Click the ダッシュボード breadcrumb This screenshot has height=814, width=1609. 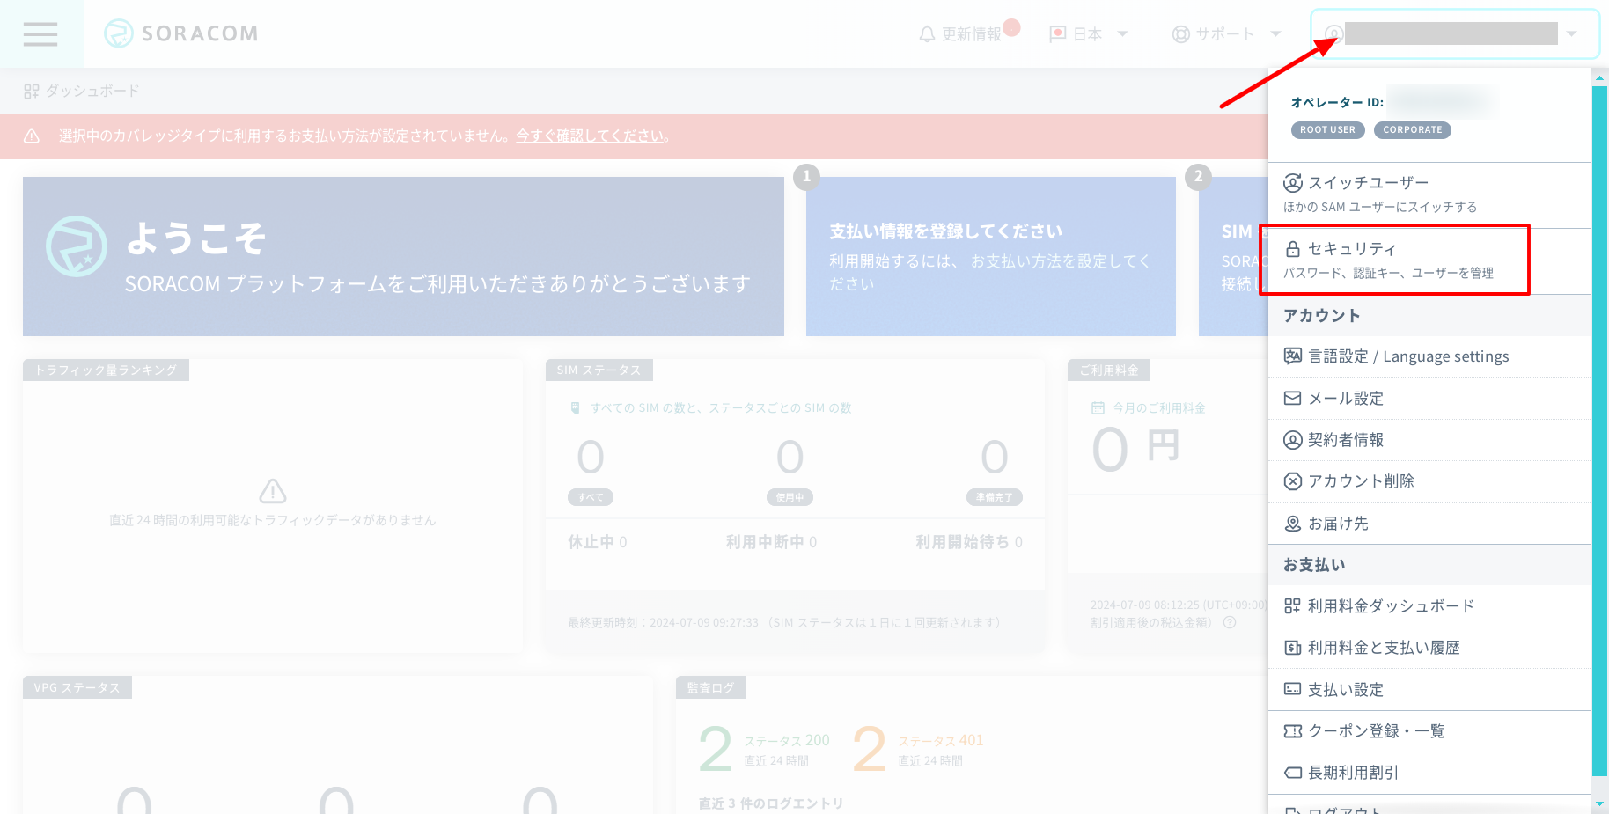click(x=92, y=91)
